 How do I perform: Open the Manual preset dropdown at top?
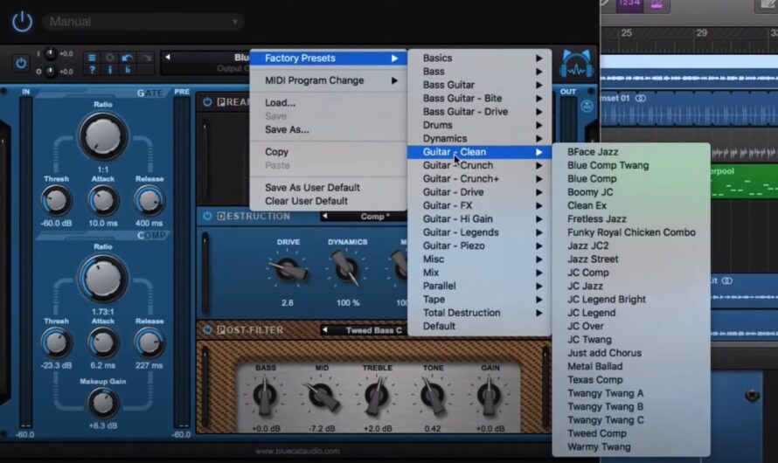[x=142, y=22]
